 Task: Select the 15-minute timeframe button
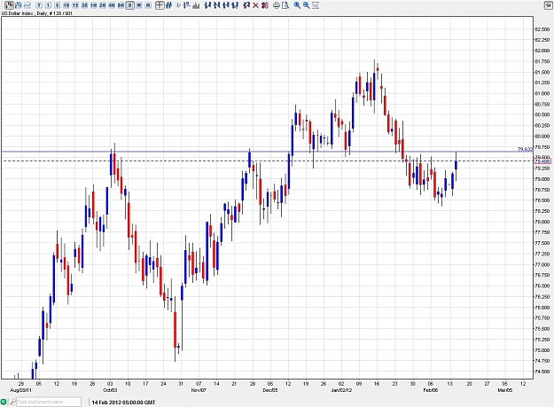pos(75,5)
